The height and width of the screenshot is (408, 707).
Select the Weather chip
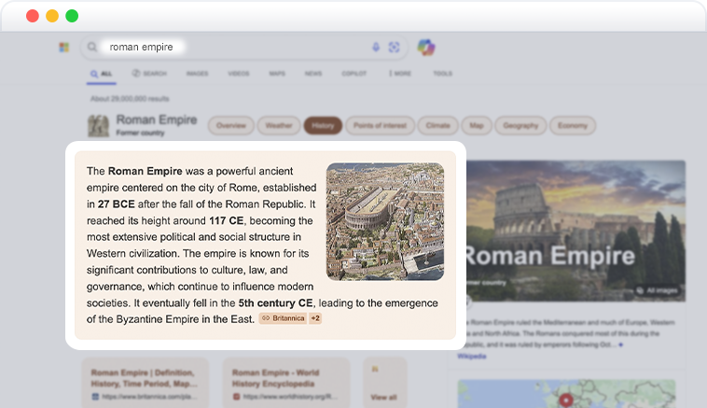279,125
